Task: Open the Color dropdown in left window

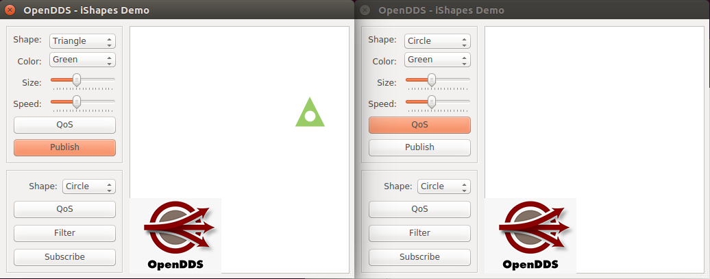Action: click(82, 60)
